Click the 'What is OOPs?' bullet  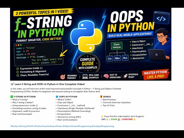(x=64, y=100)
